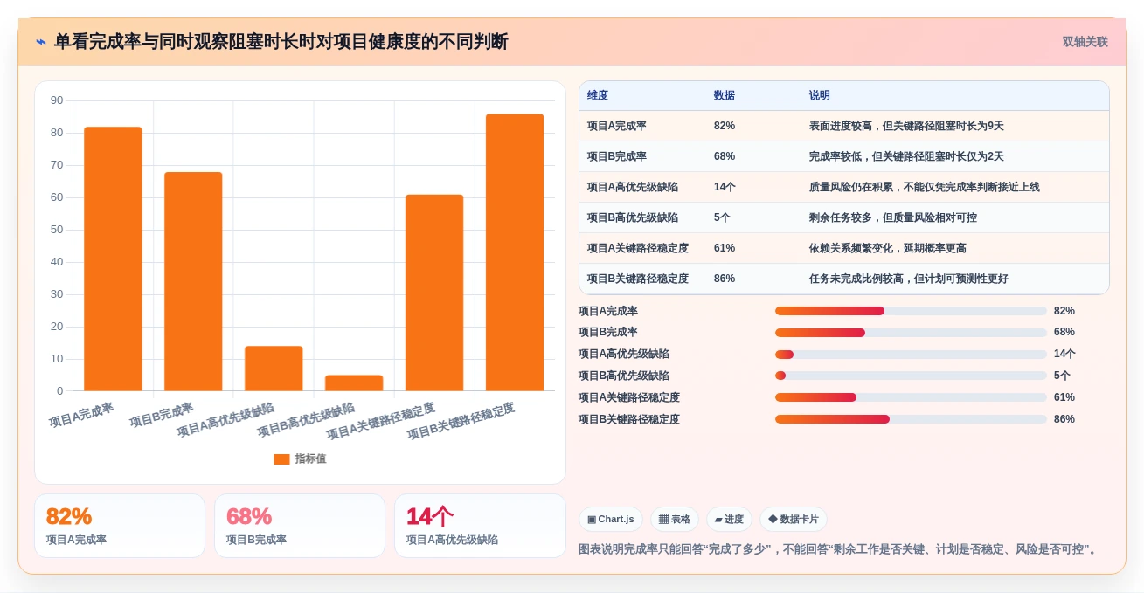1144x593 pixels.
Task: Click the 项目B关键路径稳定度 chart bar
Action: click(x=515, y=252)
